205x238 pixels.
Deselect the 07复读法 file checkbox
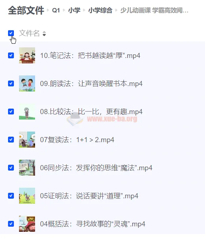click(x=11, y=140)
